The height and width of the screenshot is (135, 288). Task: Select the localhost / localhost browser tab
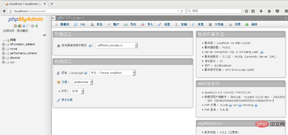(x=26, y=4)
